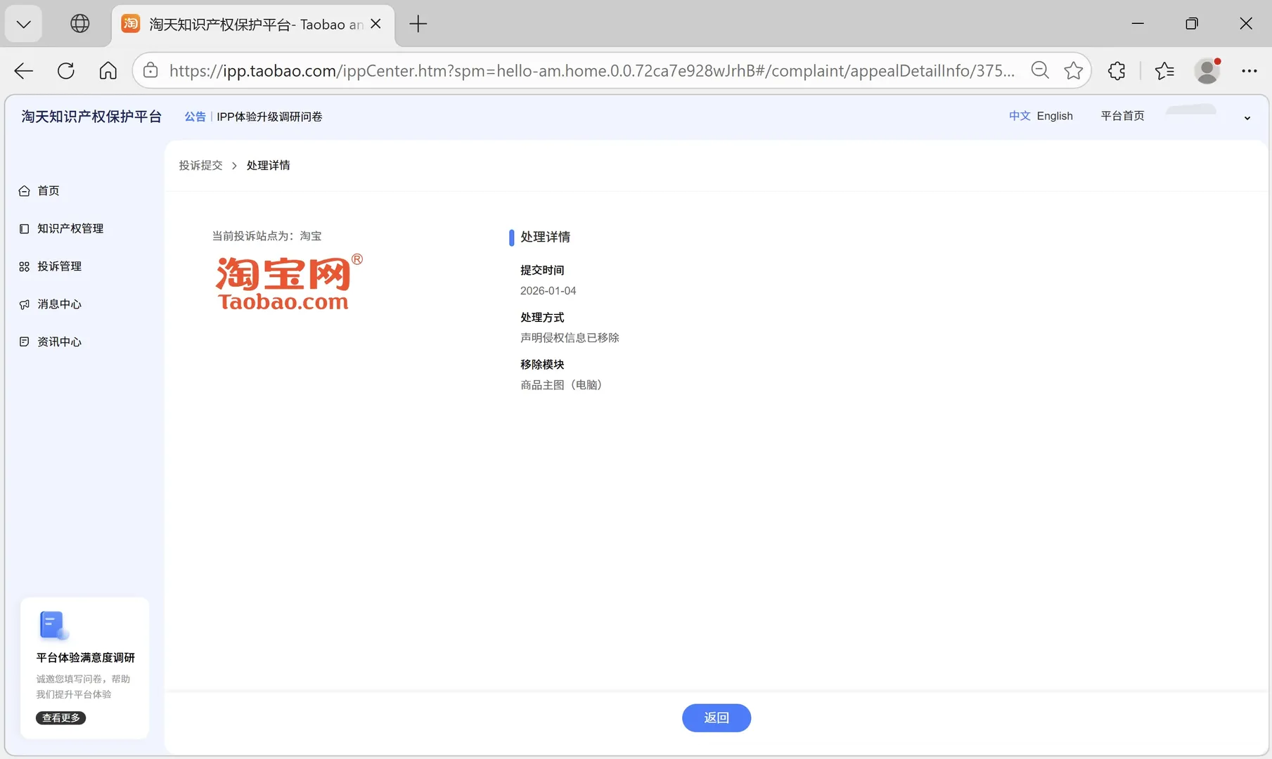Screen dimensions: 1272x759
Task: Minimize the browser window
Action: [x=1138, y=24]
